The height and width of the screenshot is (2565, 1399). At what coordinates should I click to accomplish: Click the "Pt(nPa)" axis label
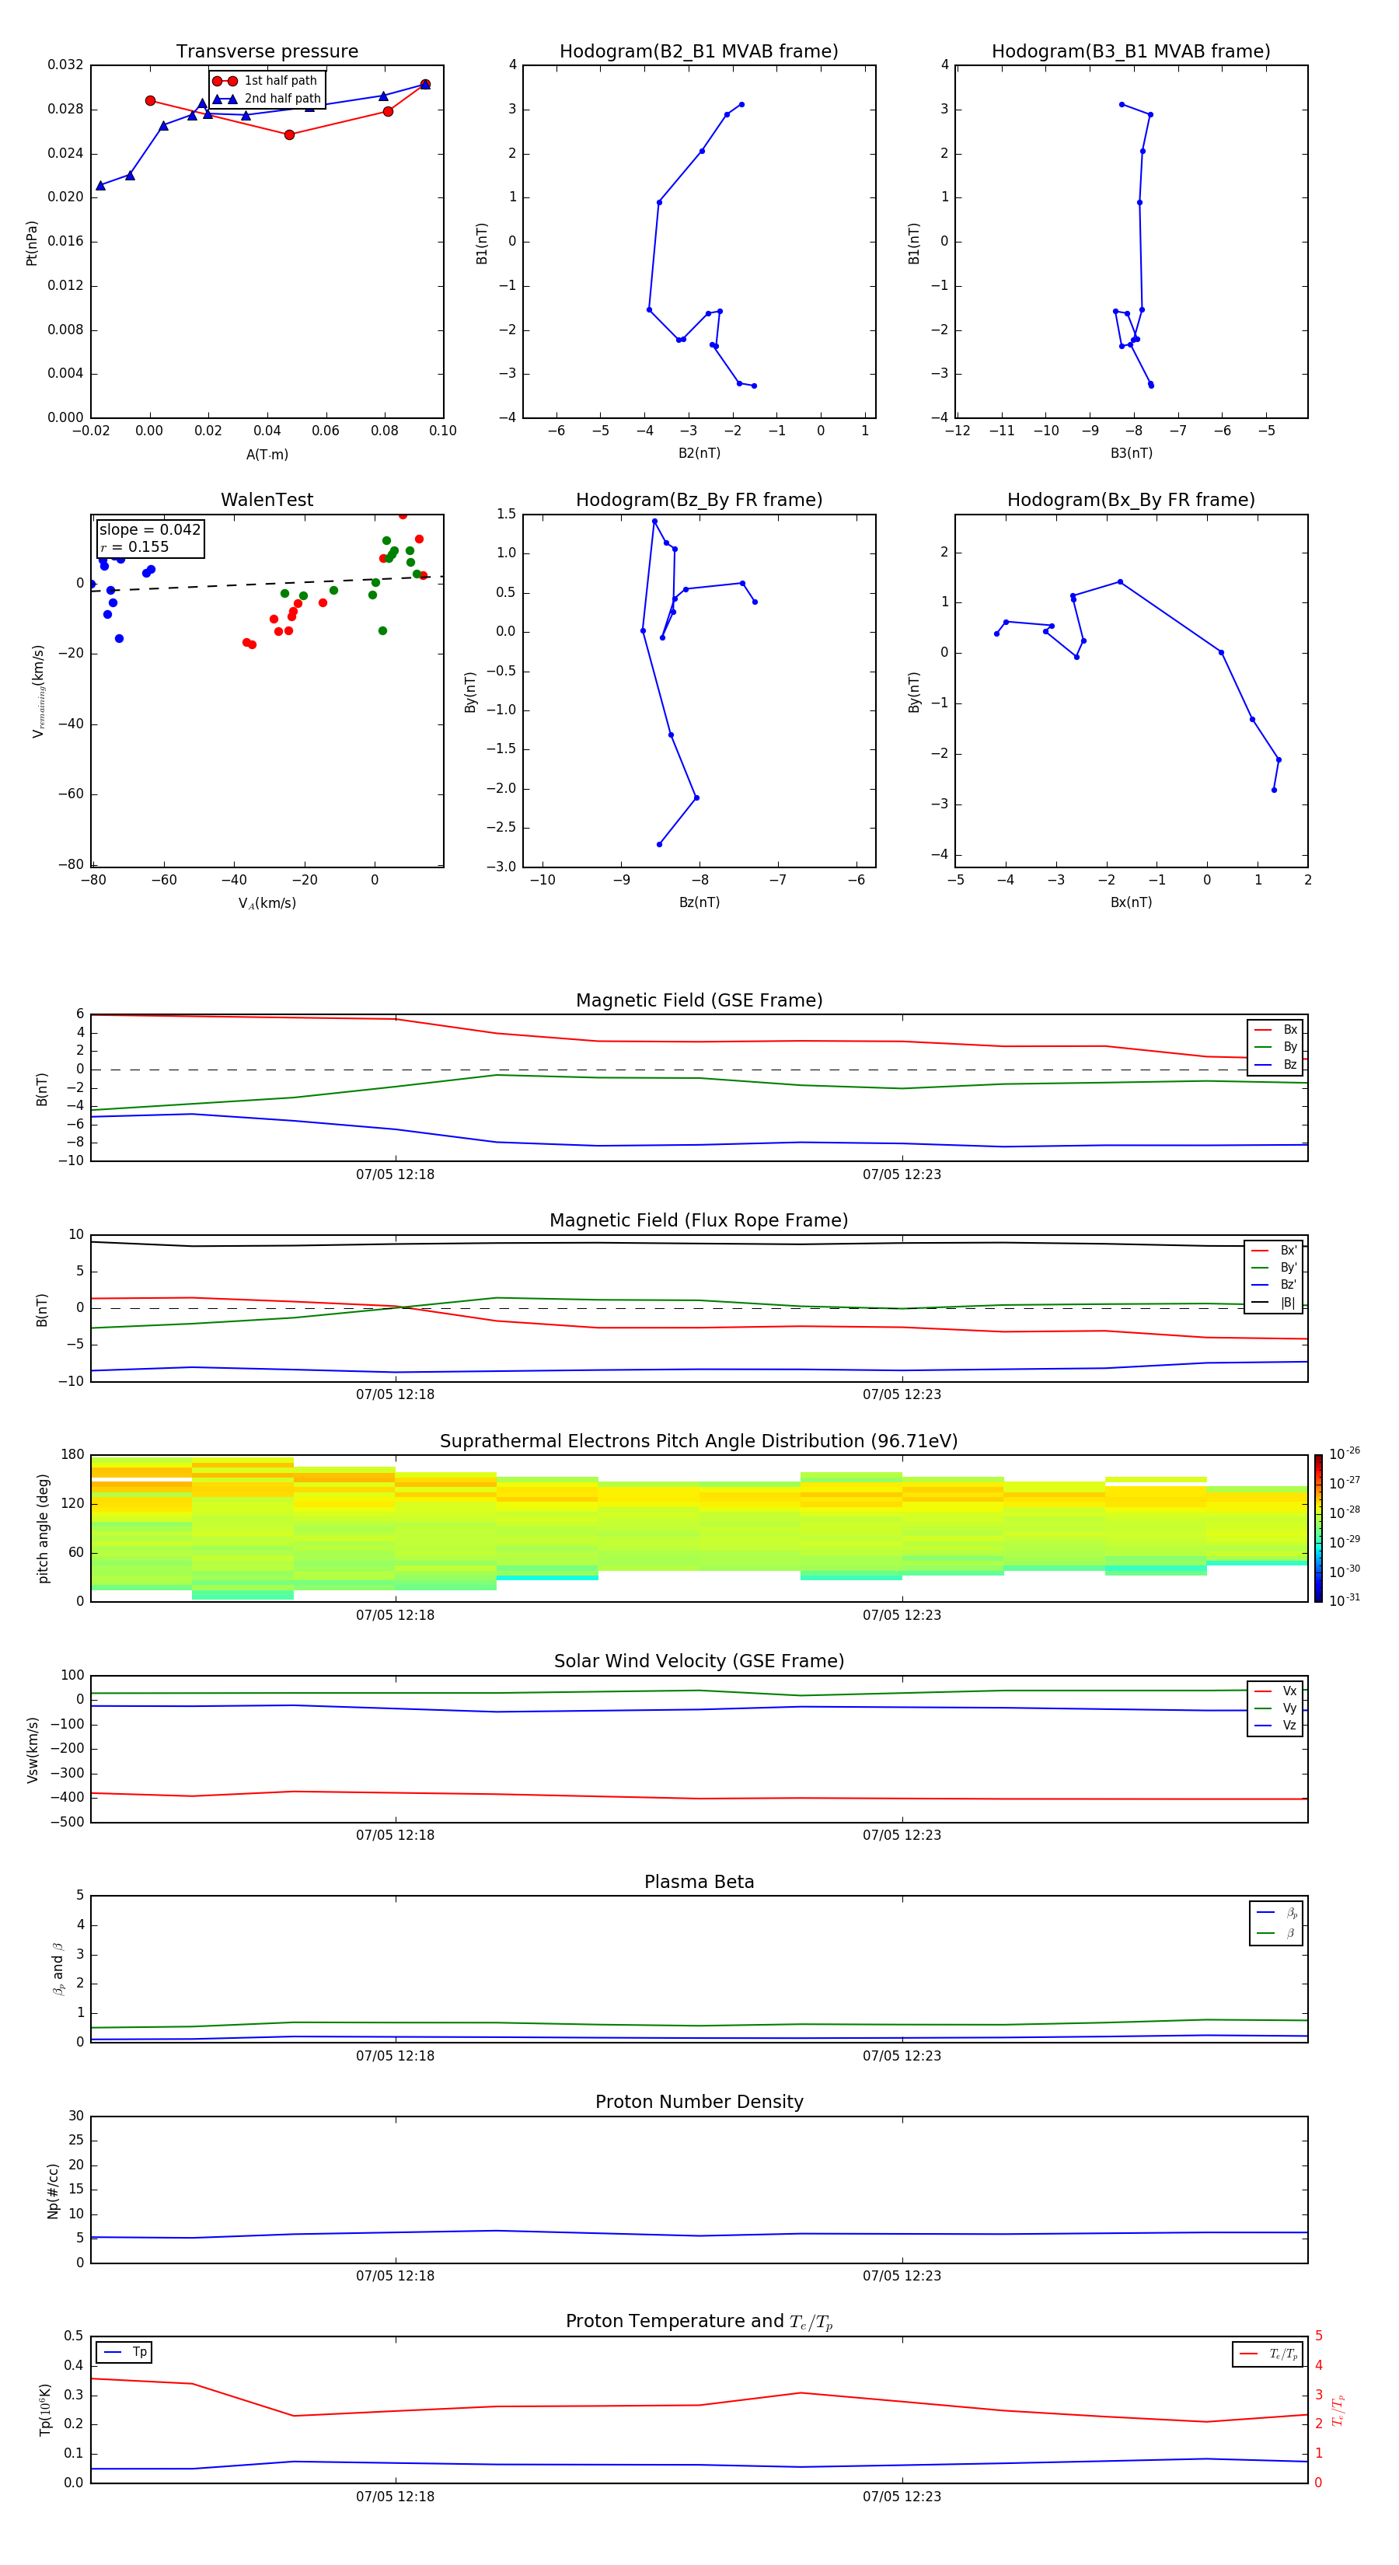point(32,243)
